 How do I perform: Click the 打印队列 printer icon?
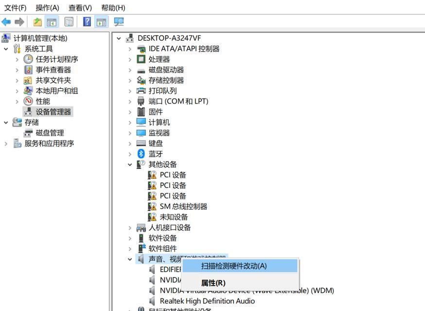(141, 91)
